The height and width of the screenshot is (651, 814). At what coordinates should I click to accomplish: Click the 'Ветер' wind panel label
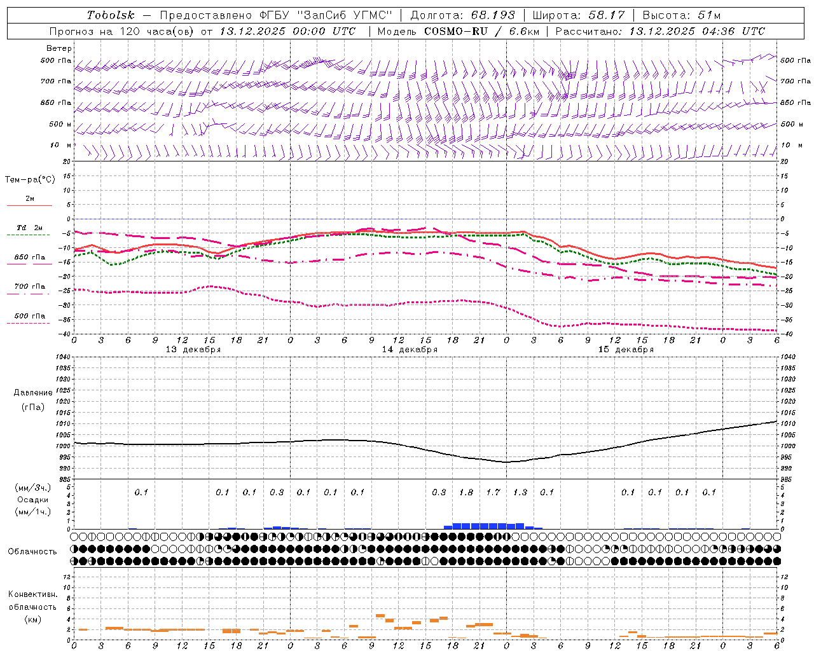point(59,48)
